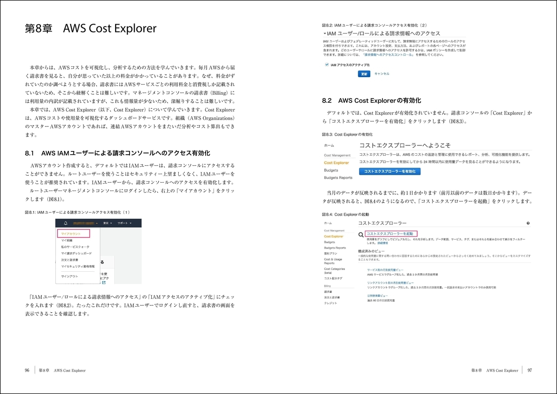Screen dimensions: 557x394
Task: Open 節約プラン in the sidebar
Action: pyautogui.click(x=330, y=254)
